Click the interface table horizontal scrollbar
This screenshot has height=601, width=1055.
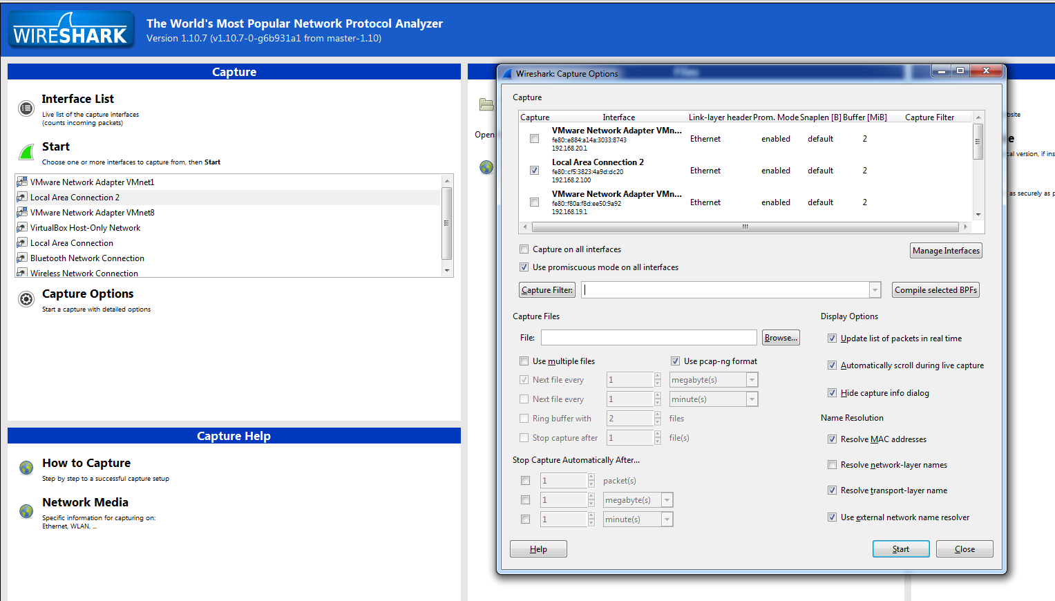pos(745,227)
